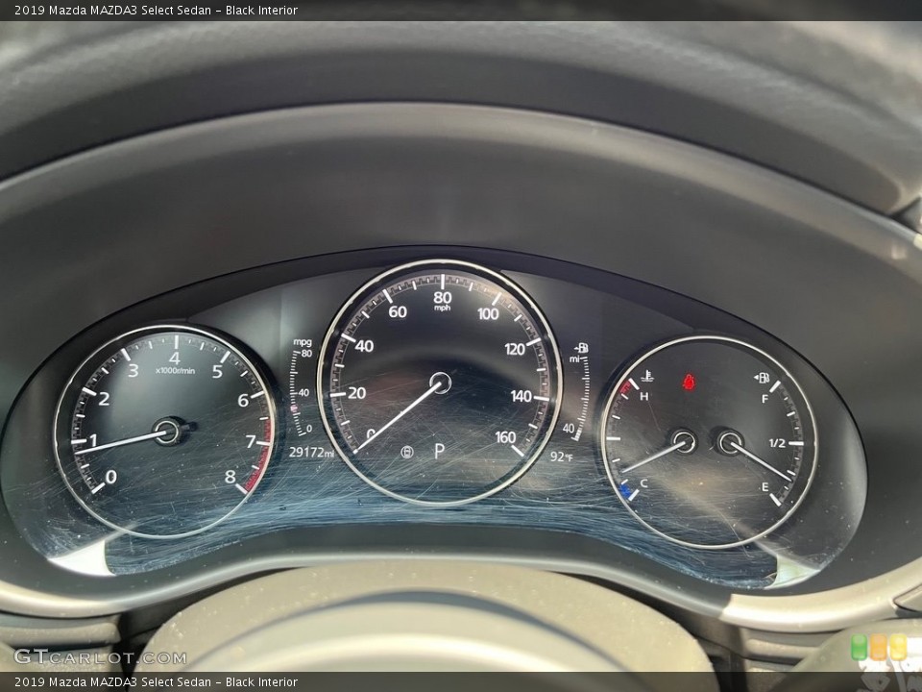
Task: Click the 5 mark on tachometer
Action: [x=218, y=371]
